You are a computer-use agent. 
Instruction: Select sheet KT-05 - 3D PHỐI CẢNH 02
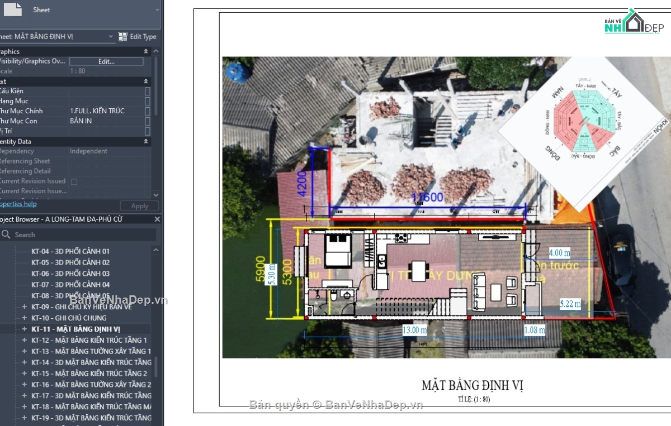[x=70, y=263]
